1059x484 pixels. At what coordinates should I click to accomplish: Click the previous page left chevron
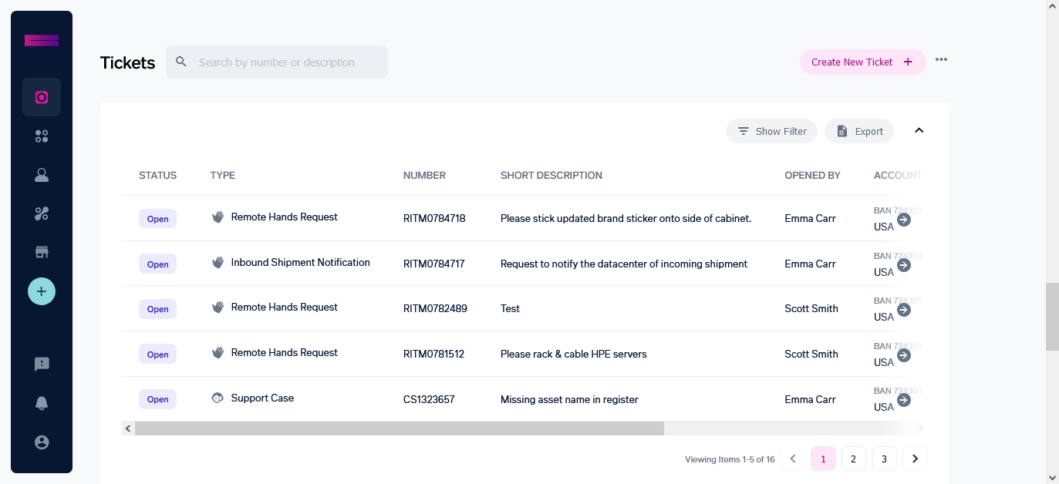pos(792,459)
